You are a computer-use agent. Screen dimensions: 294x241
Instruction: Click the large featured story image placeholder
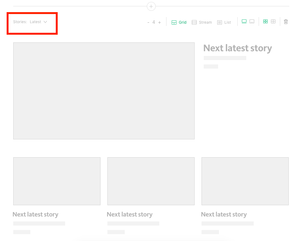(104, 91)
